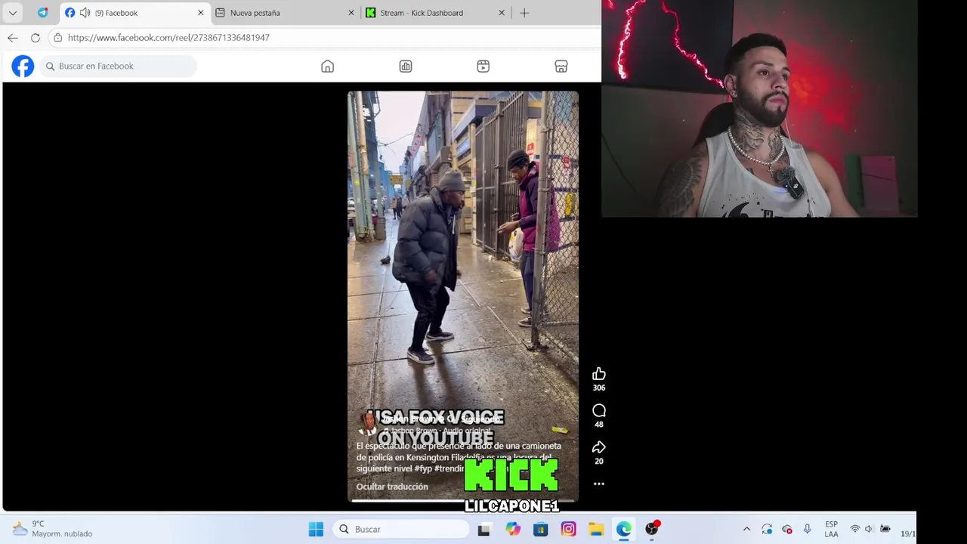
Task: Seek using the reel progress bar
Action: tap(463, 500)
